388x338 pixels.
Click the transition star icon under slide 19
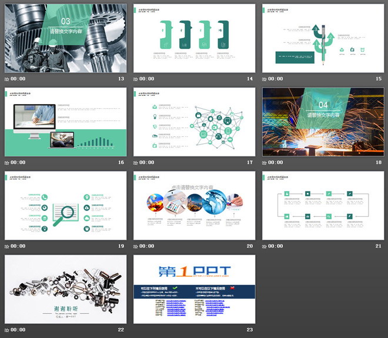7,246
